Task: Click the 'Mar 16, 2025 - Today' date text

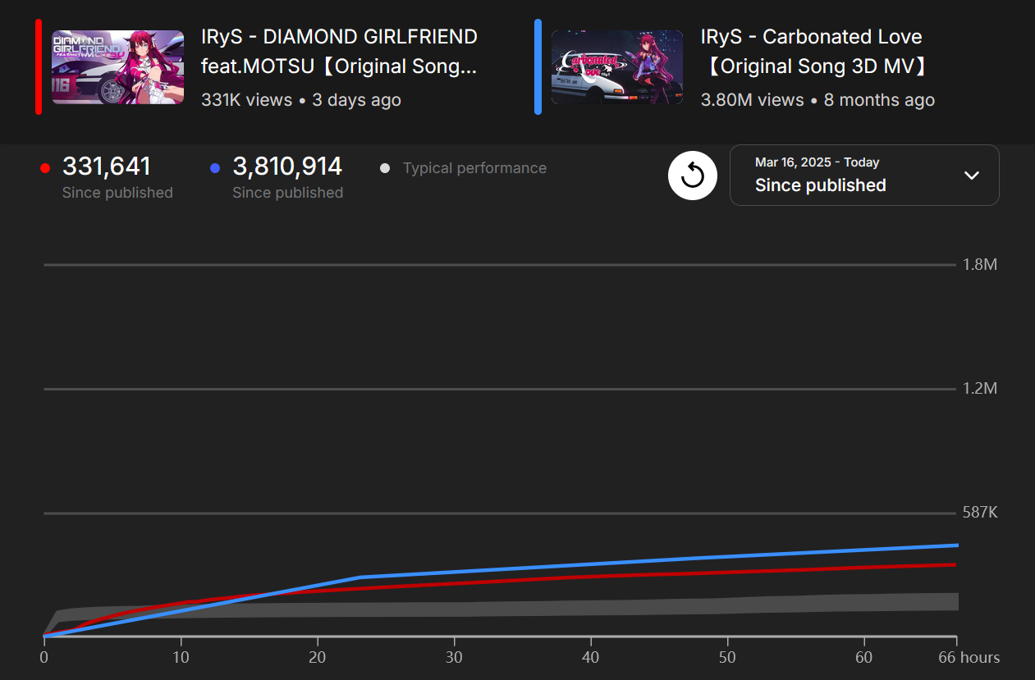Action: click(817, 162)
